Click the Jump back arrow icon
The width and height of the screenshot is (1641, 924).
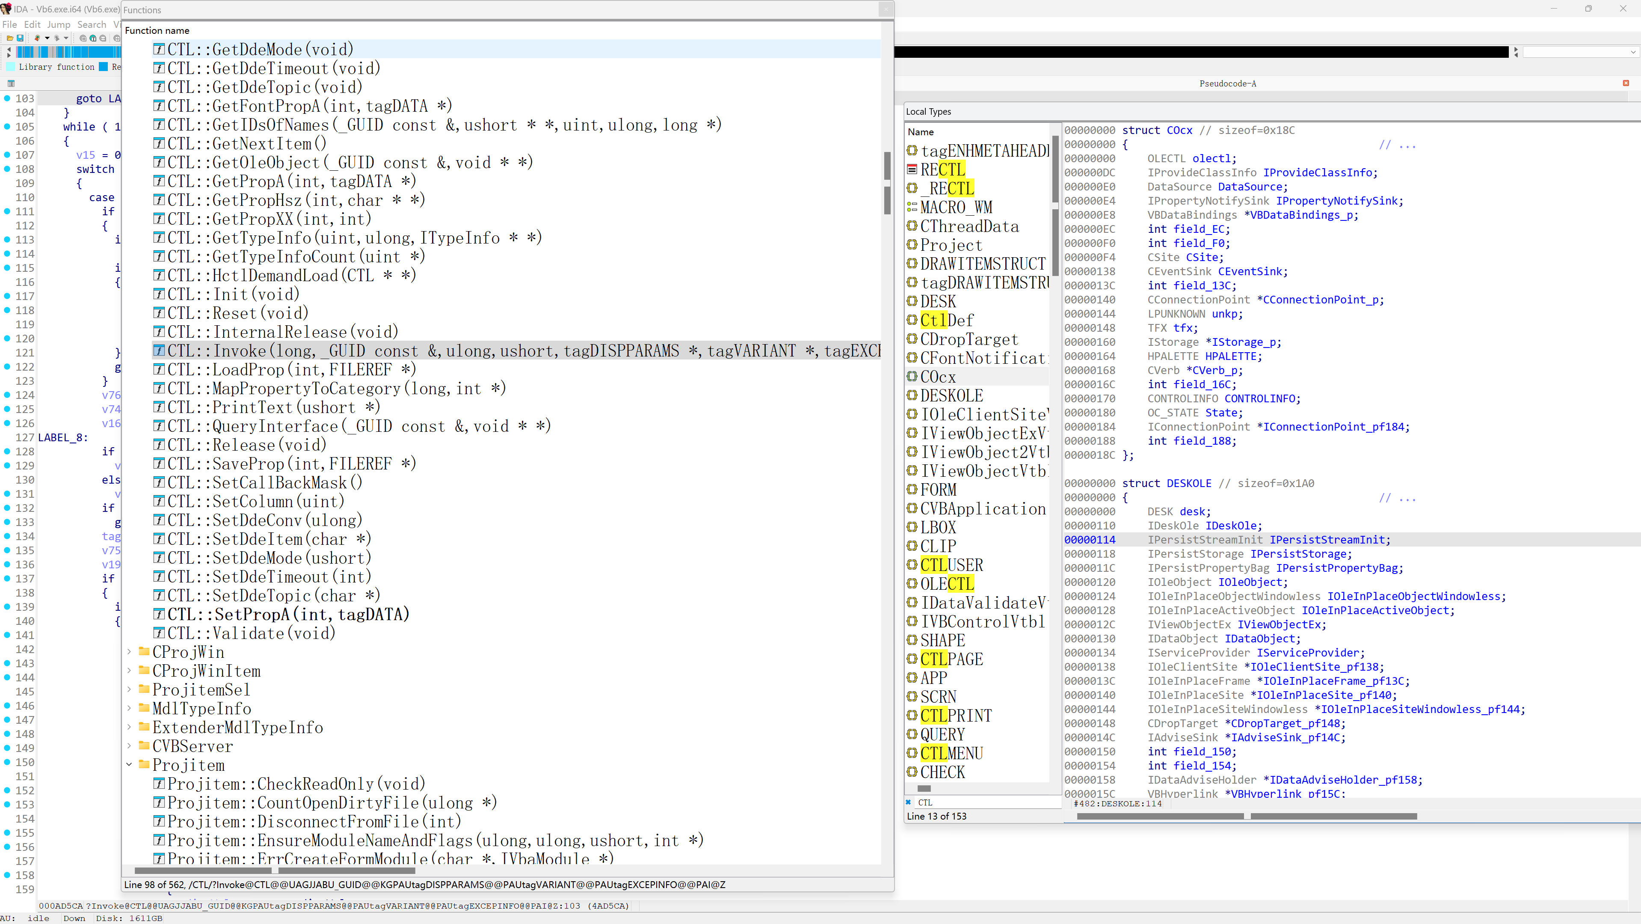coord(37,38)
